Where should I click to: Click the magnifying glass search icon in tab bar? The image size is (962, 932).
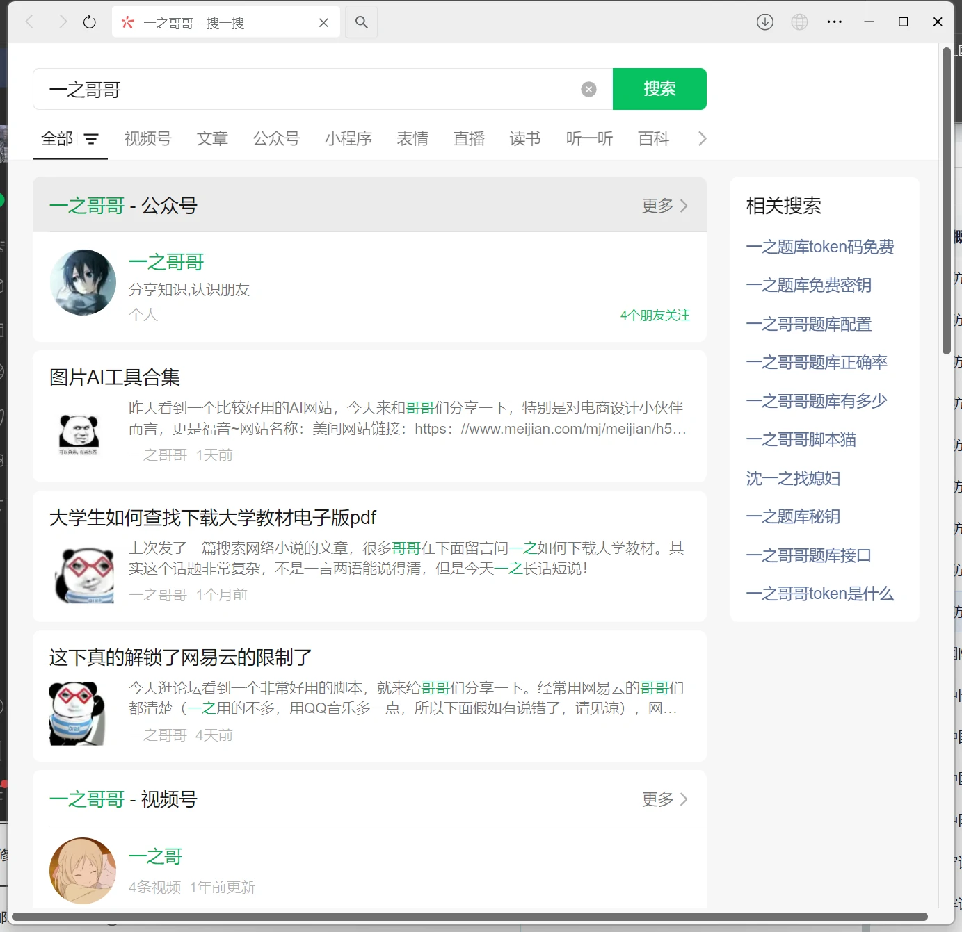[361, 22]
